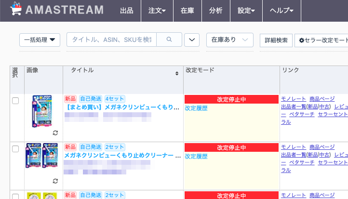Click 商品ページ link in 【まとめ買い】 row
The image size is (348, 199).
click(x=322, y=99)
